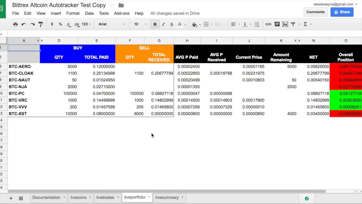Star this spreadsheet

pos(112,5)
